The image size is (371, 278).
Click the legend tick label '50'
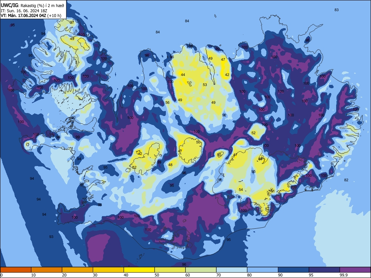coord(157,275)
